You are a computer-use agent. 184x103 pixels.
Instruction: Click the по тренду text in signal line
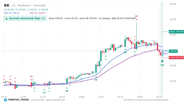click(x=104, y=18)
